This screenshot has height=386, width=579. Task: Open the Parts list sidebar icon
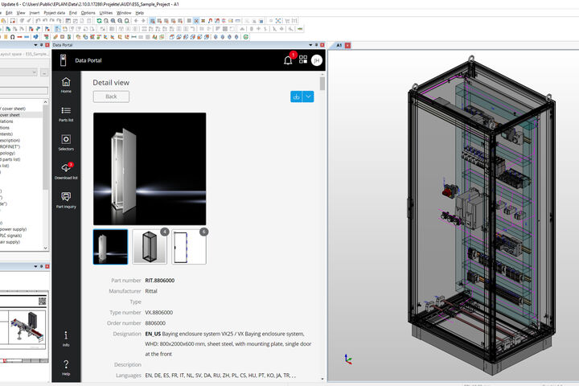coord(66,113)
